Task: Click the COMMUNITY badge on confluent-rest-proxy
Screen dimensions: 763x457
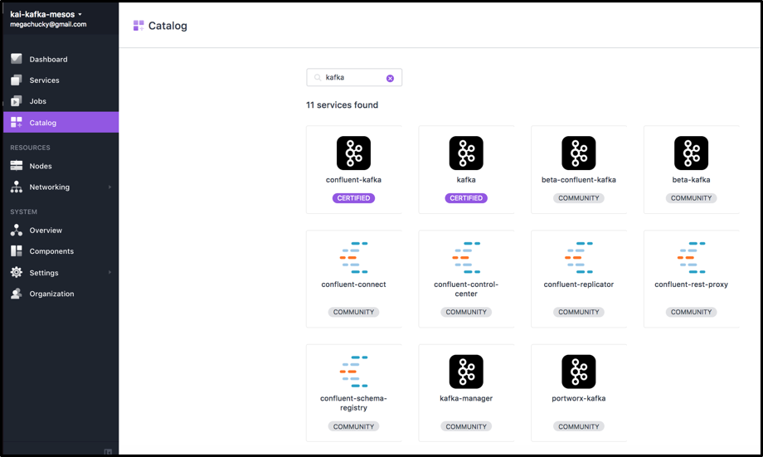Action: point(691,312)
